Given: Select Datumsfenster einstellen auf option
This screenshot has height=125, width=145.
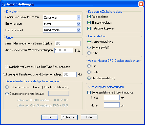Looking at the screenshot, I should (7, 93).
